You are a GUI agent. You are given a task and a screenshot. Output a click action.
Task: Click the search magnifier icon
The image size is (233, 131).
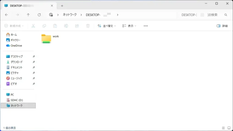226,15
